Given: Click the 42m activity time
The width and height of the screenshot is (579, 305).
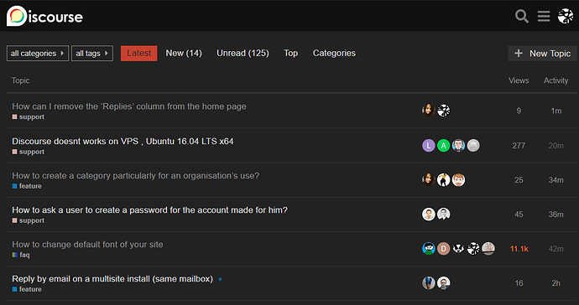Looking at the screenshot, I should [x=556, y=249].
